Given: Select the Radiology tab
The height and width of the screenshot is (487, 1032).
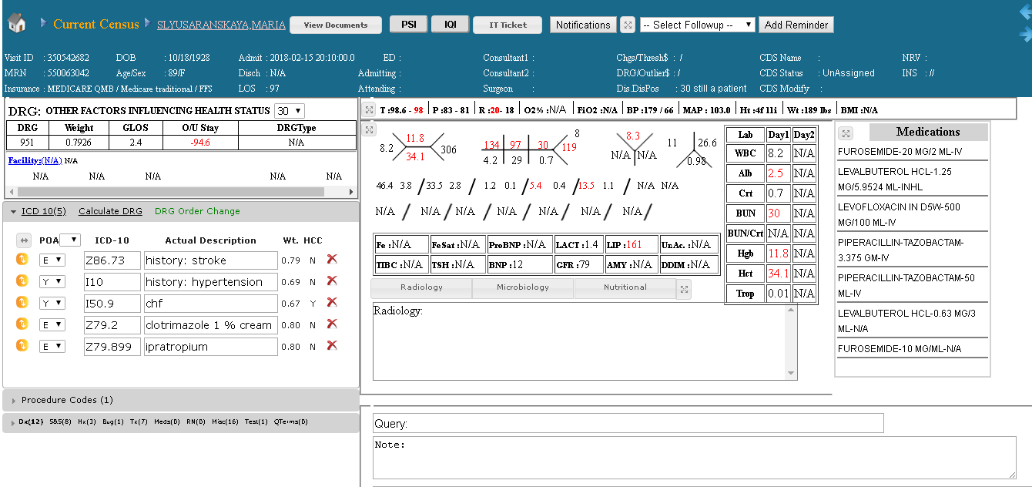Looking at the screenshot, I should 421,288.
